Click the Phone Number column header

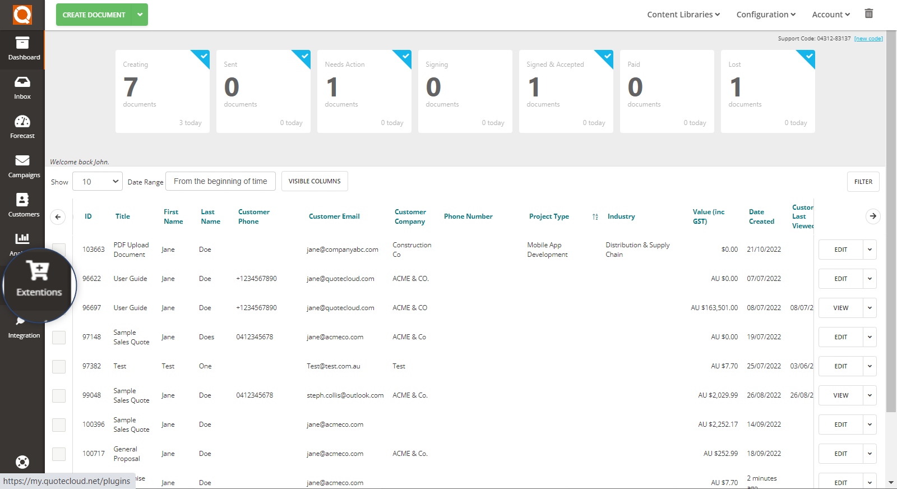point(468,216)
